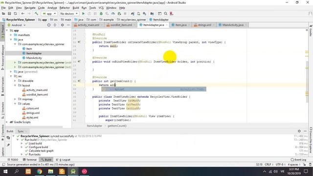Open the profiler gauge icon in toolbar

(x=113, y=14)
